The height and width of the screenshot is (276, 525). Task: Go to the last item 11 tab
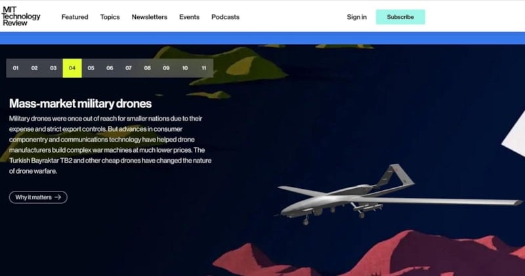tap(204, 68)
